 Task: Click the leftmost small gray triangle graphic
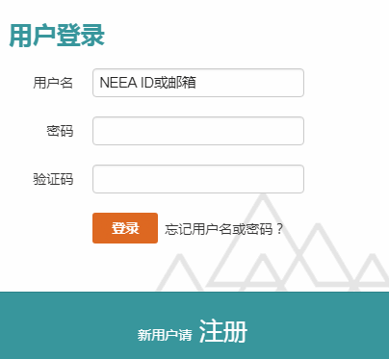click(x=180, y=274)
